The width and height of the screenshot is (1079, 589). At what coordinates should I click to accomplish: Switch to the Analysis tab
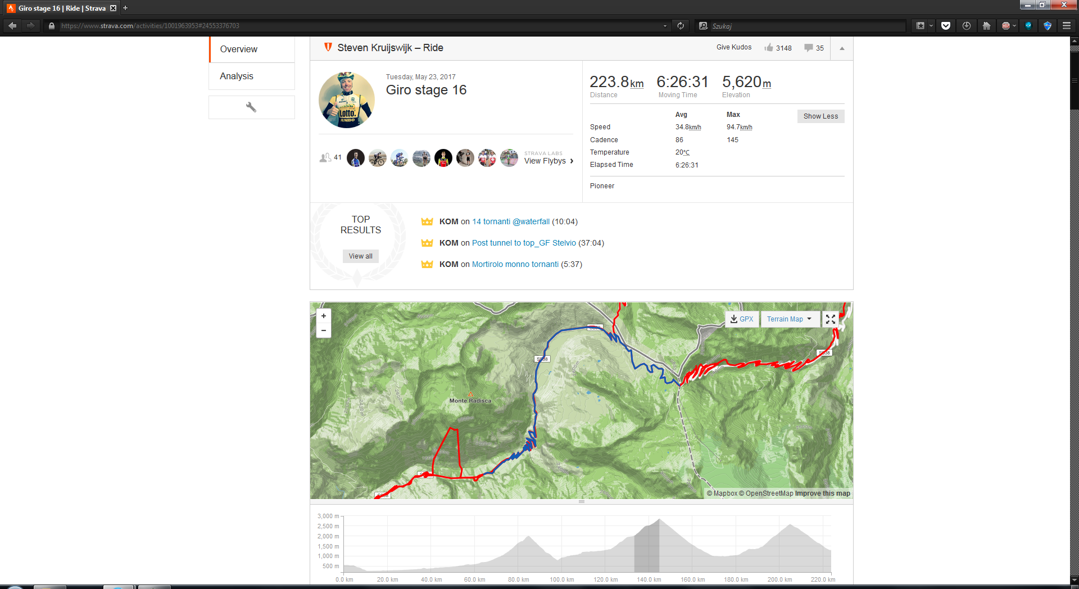tap(237, 76)
